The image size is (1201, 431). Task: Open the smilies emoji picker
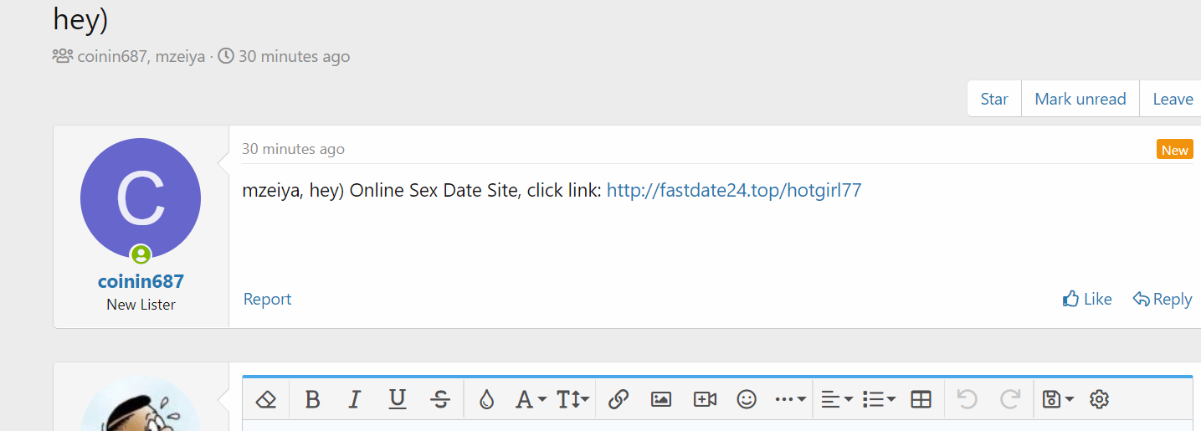pos(747,400)
